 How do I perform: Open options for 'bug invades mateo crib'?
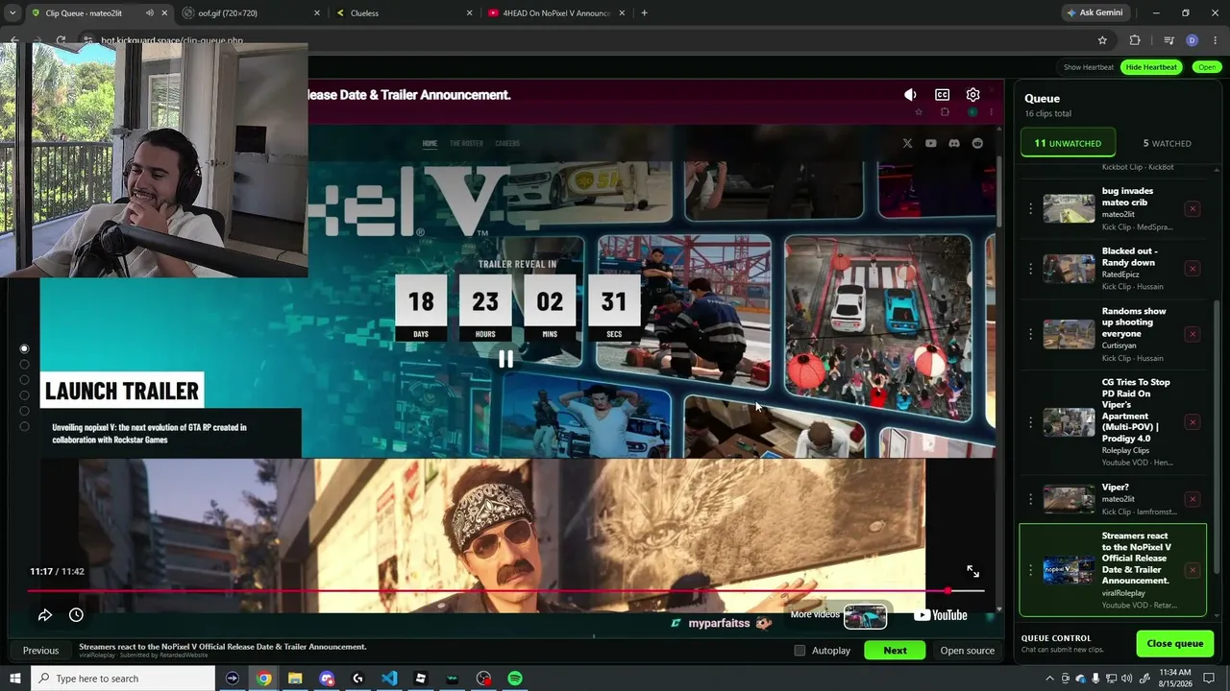coord(1031,209)
